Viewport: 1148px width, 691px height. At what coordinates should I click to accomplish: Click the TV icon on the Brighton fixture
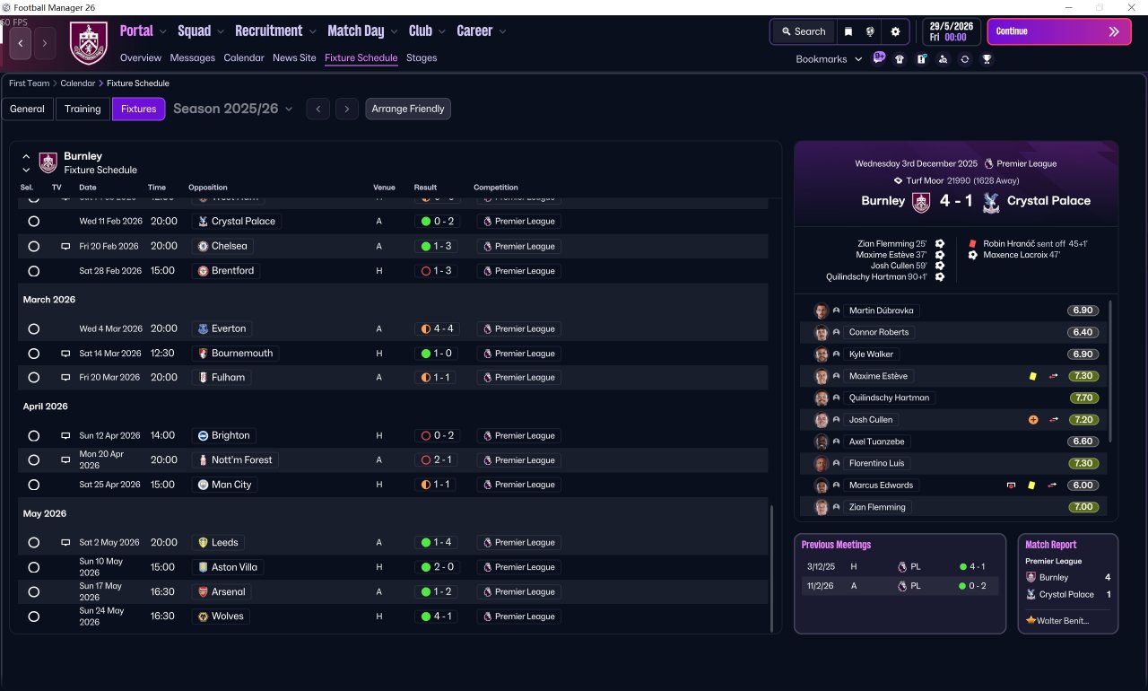[65, 435]
